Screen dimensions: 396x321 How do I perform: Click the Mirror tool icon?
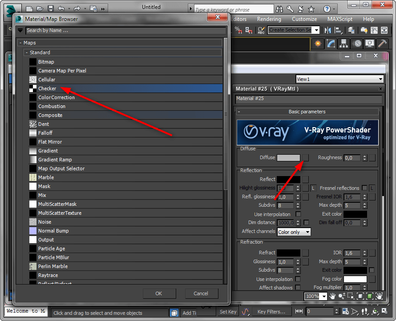click(x=328, y=30)
